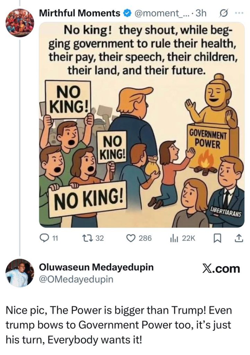Like the post with the heart icon

(x=130, y=238)
